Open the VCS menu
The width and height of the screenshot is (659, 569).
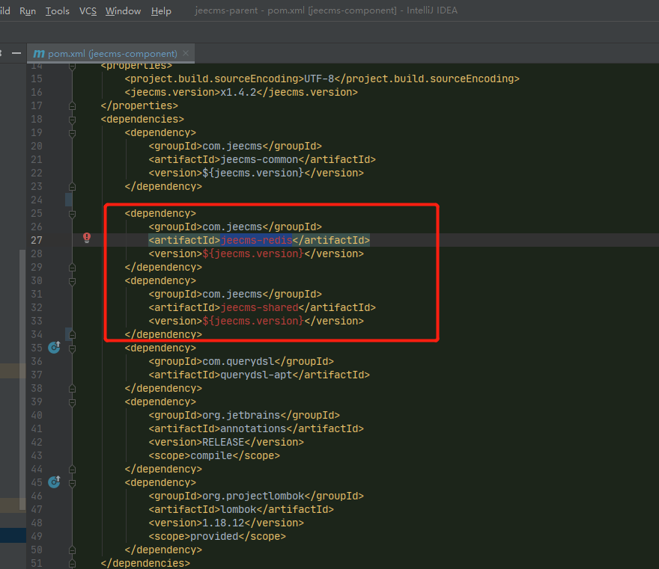pyautogui.click(x=88, y=11)
